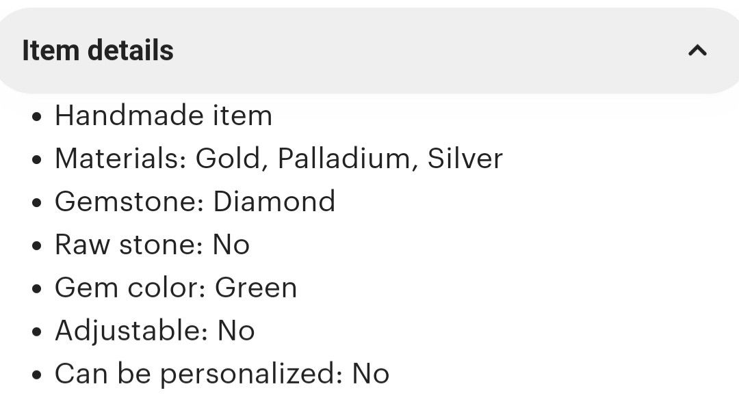Screen dimensions: 739x406
Task: Click the Materials label in the list
Action: click(x=120, y=159)
